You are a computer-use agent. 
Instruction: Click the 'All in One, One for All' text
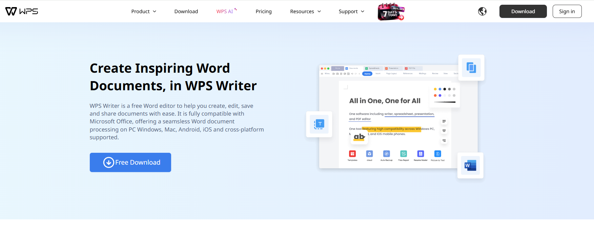coord(385,101)
